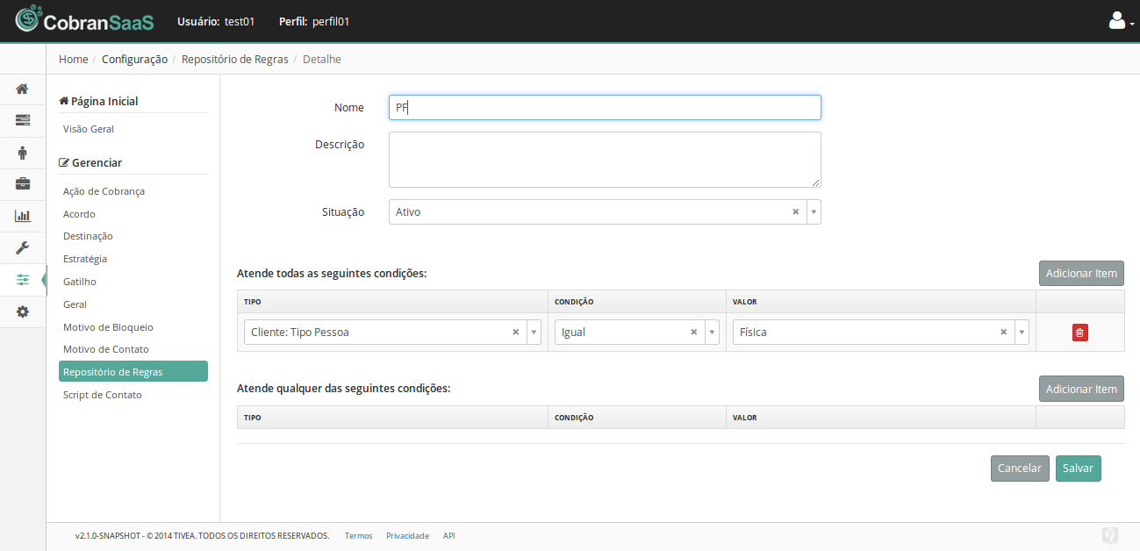Image resolution: width=1140 pixels, height=551 pixels.
Task: Open Ação de Cobrança menu item
Action: [x=104, y=191]
